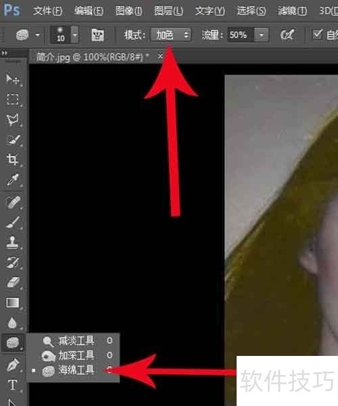
Task: Expand the tools panel double-arrow
Action: point(4,53)
